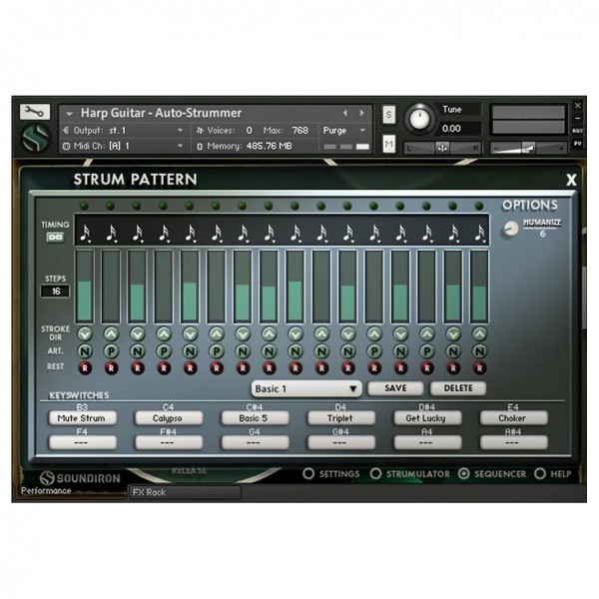Change note duration of step 8
This screenshot has height=599, width=599.
[x=270, y=233]
